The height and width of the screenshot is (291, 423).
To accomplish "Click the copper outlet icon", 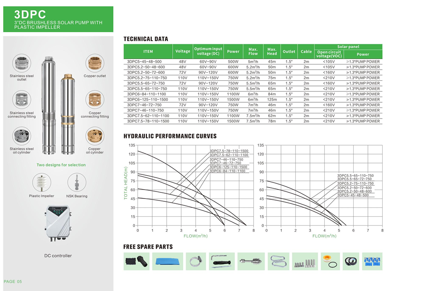I will click(x=95, y=64).
